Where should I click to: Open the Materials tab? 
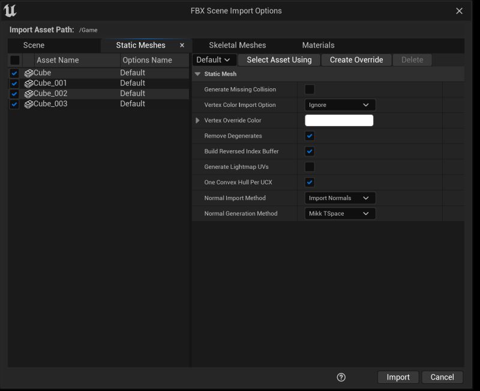(318, 45)
